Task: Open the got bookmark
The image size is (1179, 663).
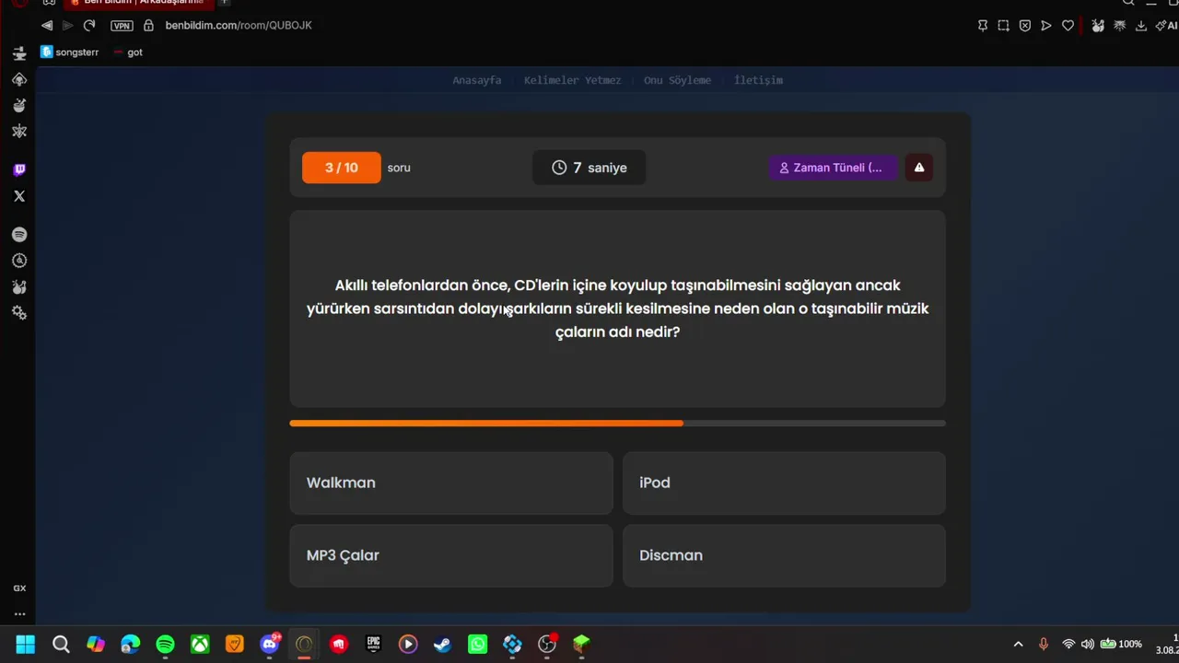Action: [x=128, y=52]
